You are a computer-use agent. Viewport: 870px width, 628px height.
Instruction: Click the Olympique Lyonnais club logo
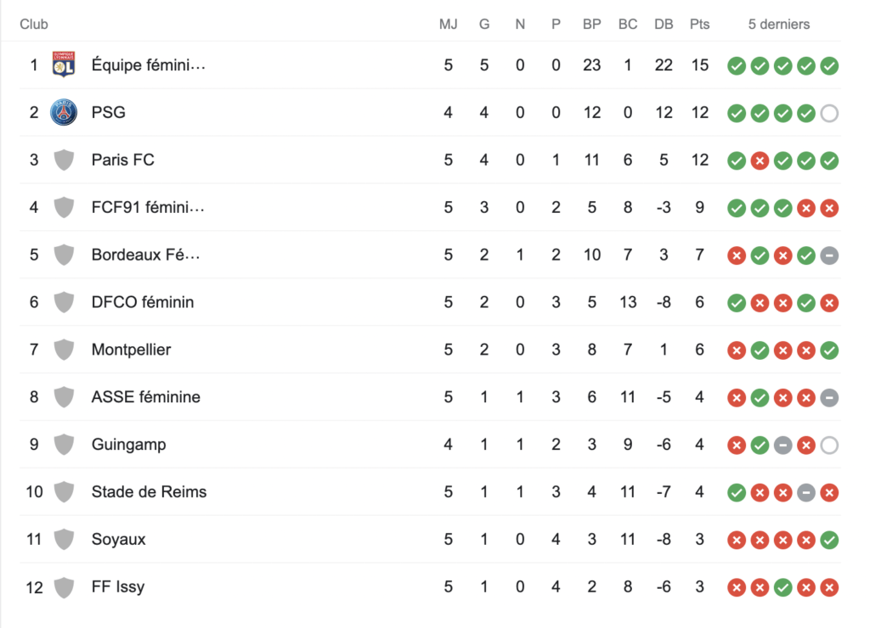pyautogui.click(x=64, y=65)
